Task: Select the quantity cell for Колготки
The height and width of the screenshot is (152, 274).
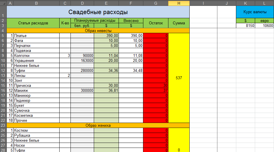Action: point(65,55)
